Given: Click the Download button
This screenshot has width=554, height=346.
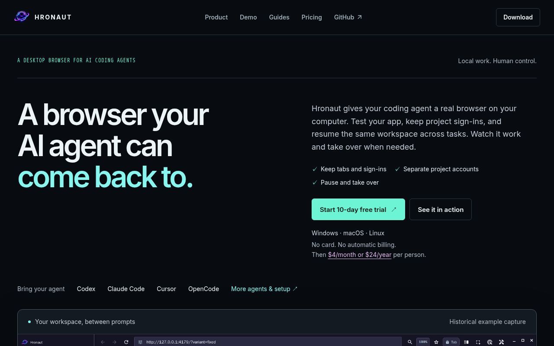Looking at the screenshot, I should tap(518, 17).
